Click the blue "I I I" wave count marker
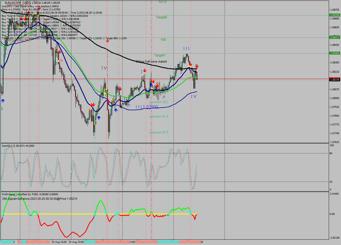 (186, 48)
